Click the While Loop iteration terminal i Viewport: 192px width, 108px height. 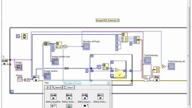pos(12,91)
